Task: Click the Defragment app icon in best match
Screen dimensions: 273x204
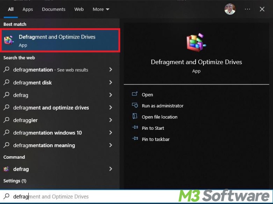Action: [x=9, y=41]
